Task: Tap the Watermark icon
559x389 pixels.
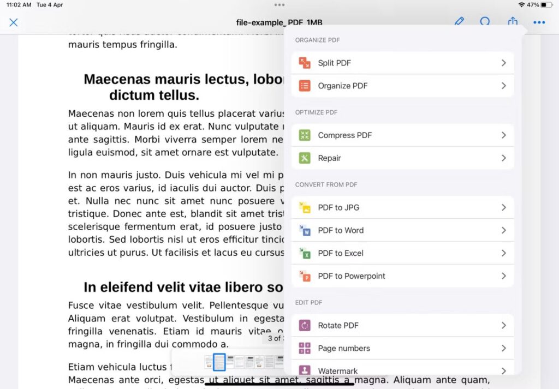Action: pyautogui.click(x=305, y=370)
